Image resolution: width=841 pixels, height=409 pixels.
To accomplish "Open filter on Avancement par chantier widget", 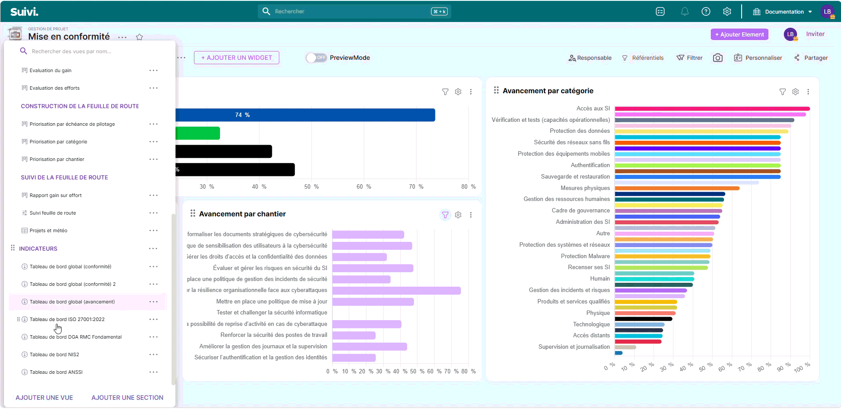I will tap(445, 215).
